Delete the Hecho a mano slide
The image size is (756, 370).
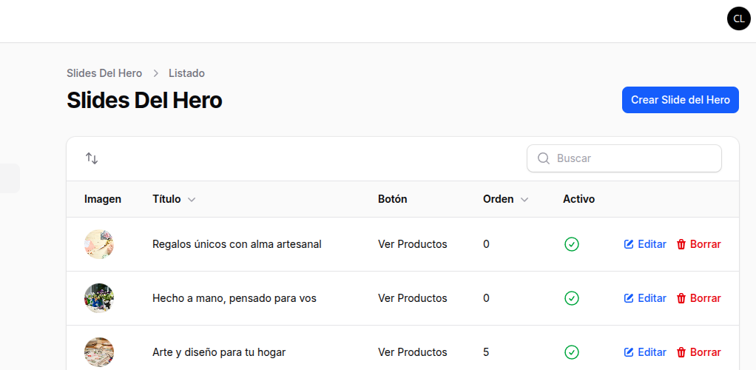point(698,298)
